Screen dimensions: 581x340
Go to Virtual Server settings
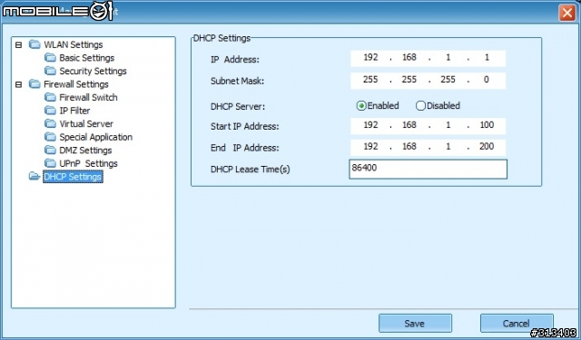coord(86,124)
